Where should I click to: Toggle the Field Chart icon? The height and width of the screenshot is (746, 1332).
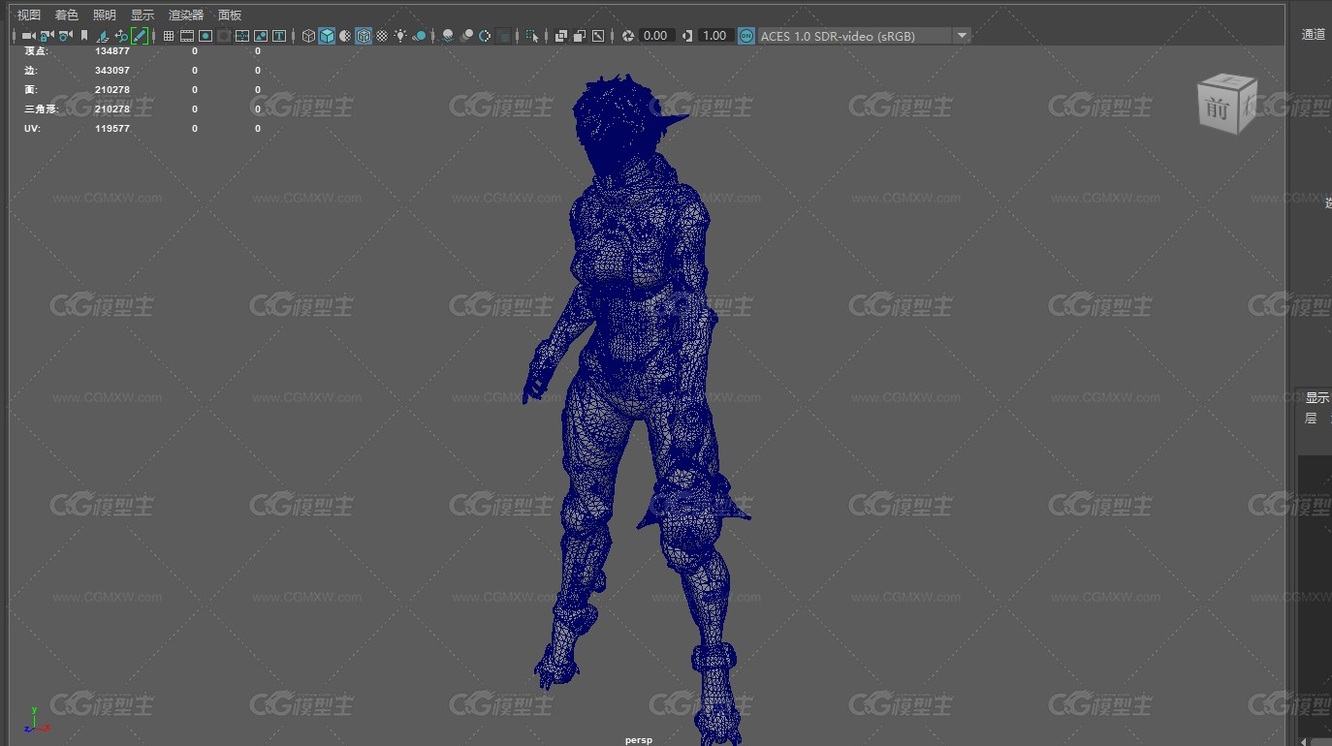pyautogui.click(x=242, y=36)
